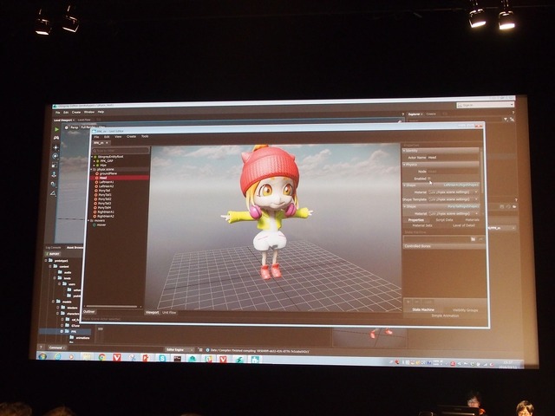555x416 pixels.
Task: Select the animations folder in the Asset Browser
Action: pos(82,338)
